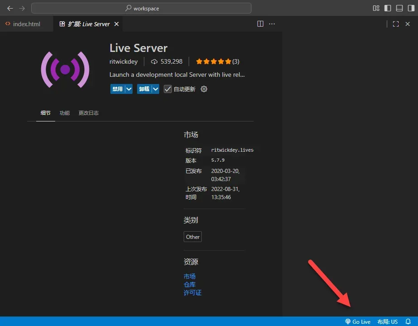
Task: Open the 仓库 resource link
Action: 190,284
